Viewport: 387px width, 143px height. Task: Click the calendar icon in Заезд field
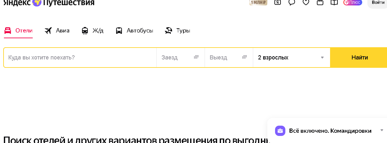point(196,57)
